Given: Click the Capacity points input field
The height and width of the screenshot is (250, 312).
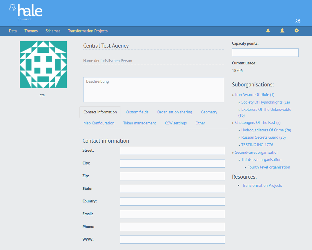Looking at the screenshot, I should [x=265, y=53].
